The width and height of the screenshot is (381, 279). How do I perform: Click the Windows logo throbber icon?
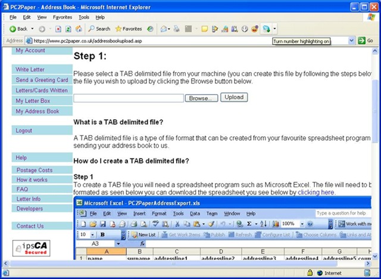371,17
